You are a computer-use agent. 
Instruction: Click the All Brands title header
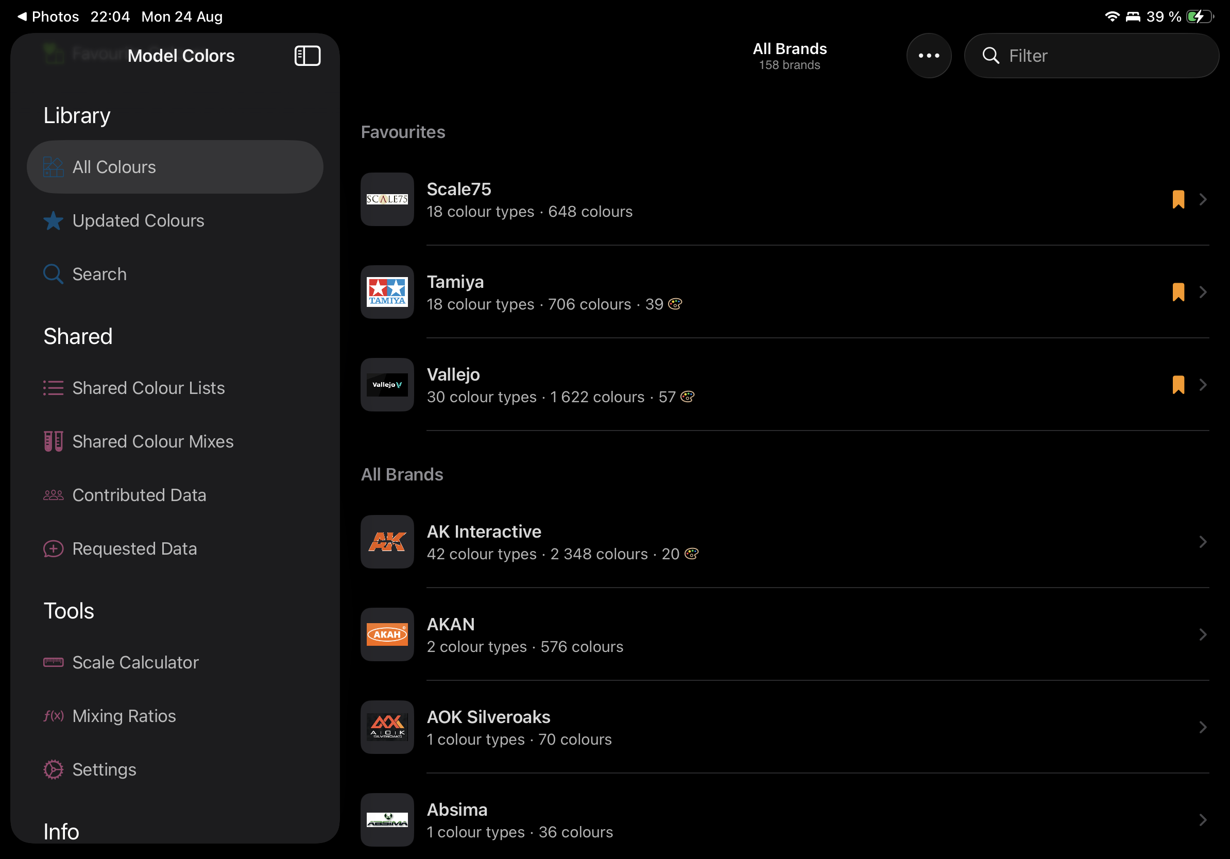click(x=790, y=49)
